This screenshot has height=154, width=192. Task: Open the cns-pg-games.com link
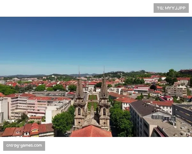coord(24,146)
